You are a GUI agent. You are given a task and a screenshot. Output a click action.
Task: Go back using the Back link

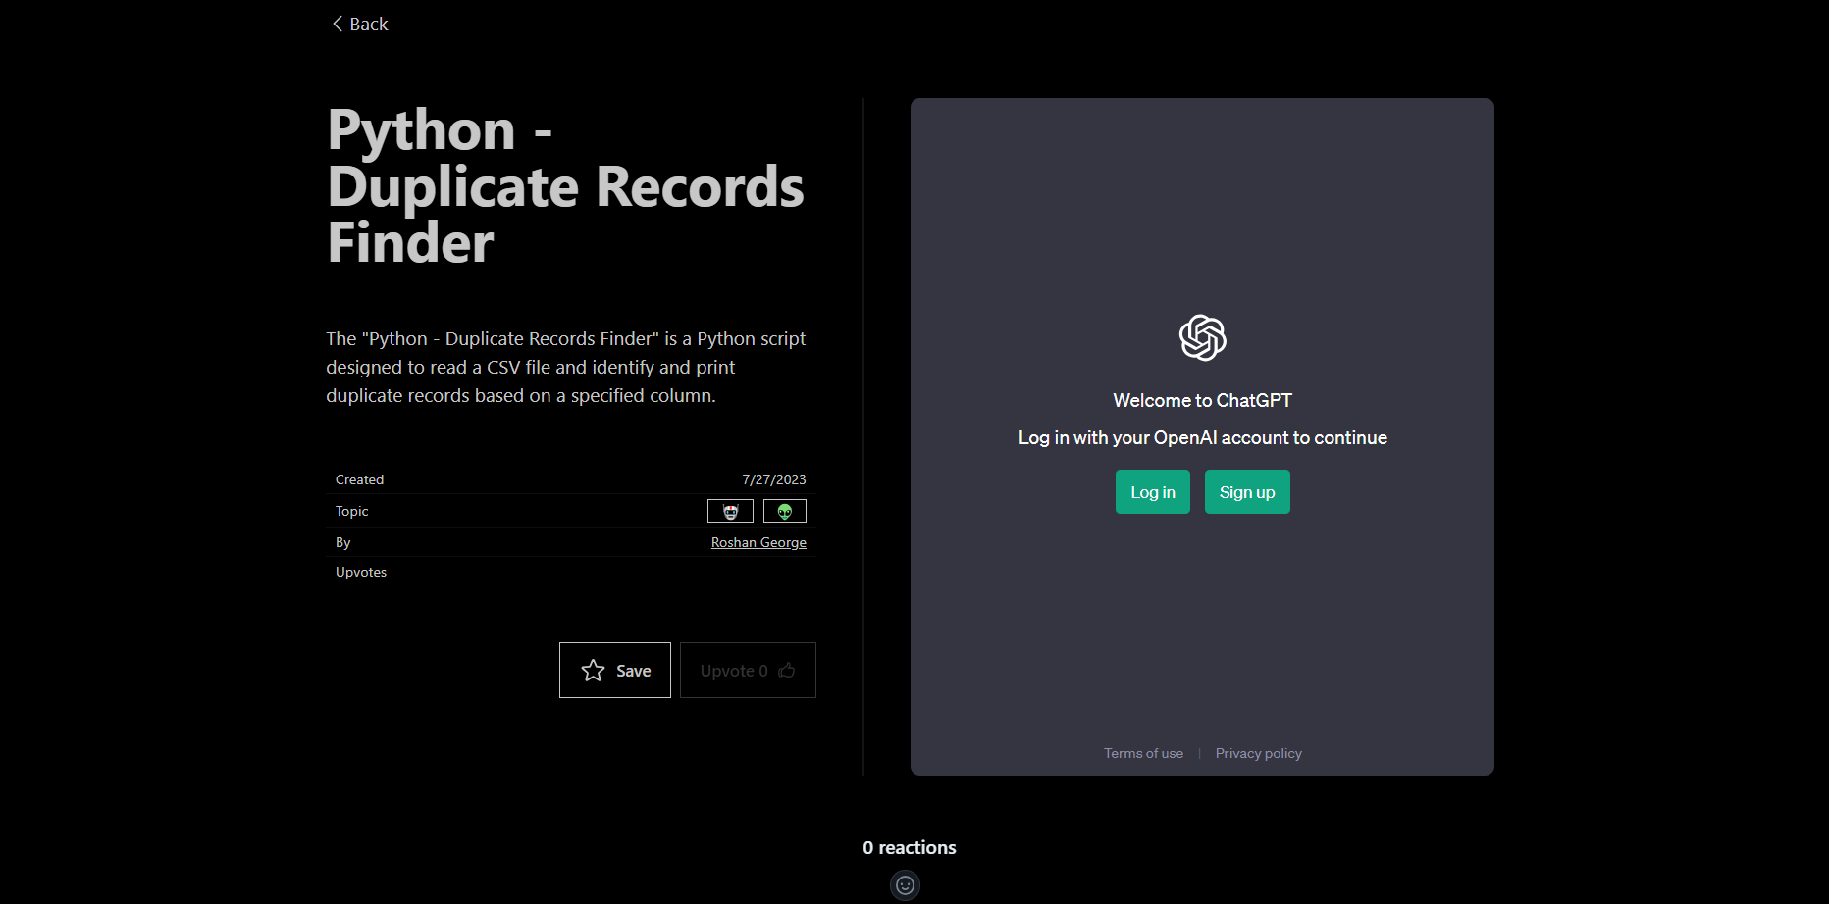360,24
